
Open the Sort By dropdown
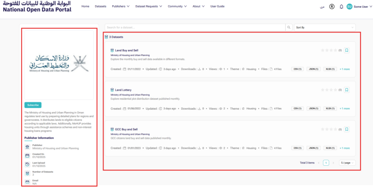click(324, 27)
